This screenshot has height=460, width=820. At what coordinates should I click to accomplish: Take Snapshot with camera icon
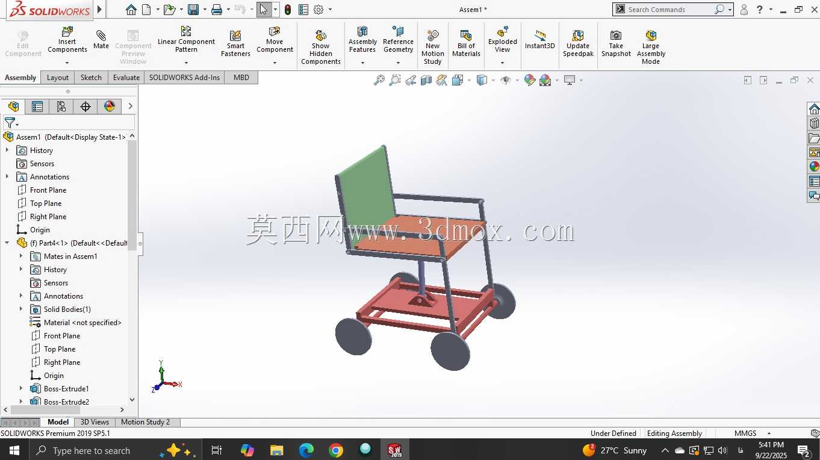(x=616, y=43)
